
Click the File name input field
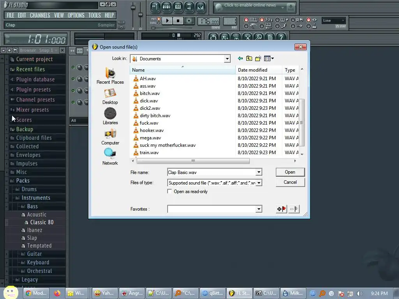[212, 172]
